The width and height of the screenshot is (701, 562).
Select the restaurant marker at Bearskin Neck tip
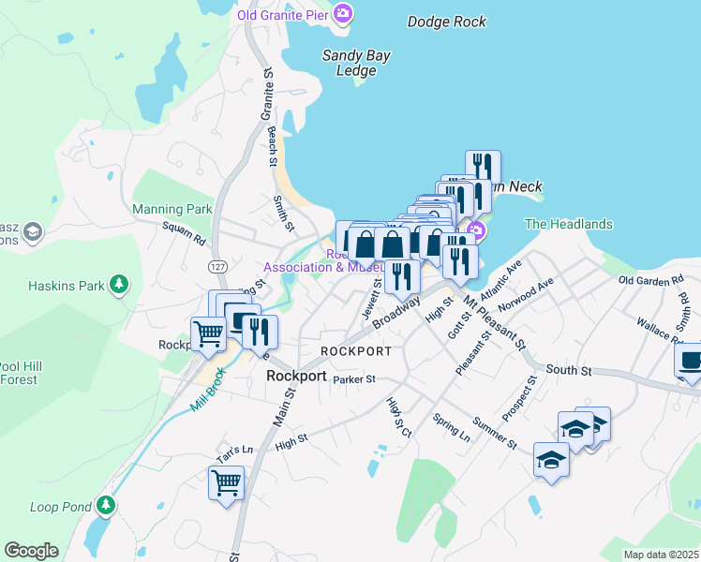(x=483, y=165)
